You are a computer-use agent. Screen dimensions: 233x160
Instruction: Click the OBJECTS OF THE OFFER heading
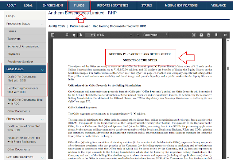pos(140,60)
